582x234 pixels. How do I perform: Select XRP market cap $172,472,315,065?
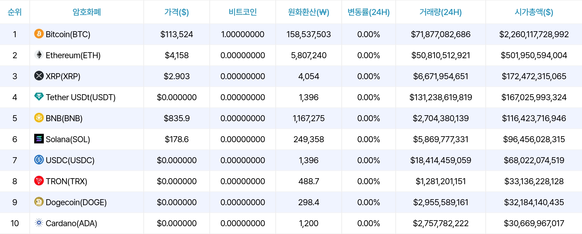coord(534,76)
